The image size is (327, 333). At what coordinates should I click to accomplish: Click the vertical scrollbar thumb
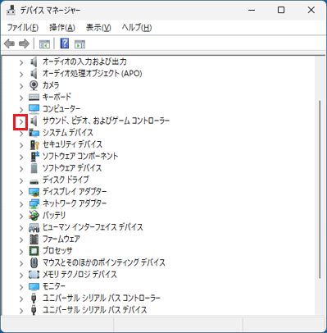320,189
